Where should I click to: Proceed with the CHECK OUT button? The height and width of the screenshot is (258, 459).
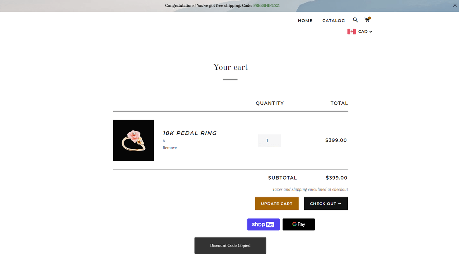pyautogui.click(x=326, y=204)
